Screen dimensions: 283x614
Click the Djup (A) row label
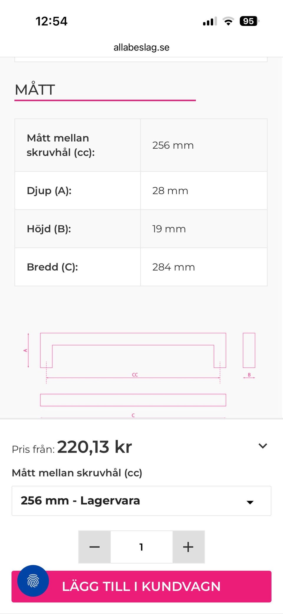(49, 191)
